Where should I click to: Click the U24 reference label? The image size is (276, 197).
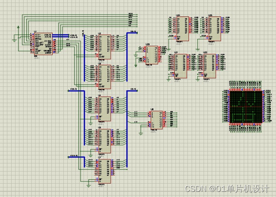(178, 16)
